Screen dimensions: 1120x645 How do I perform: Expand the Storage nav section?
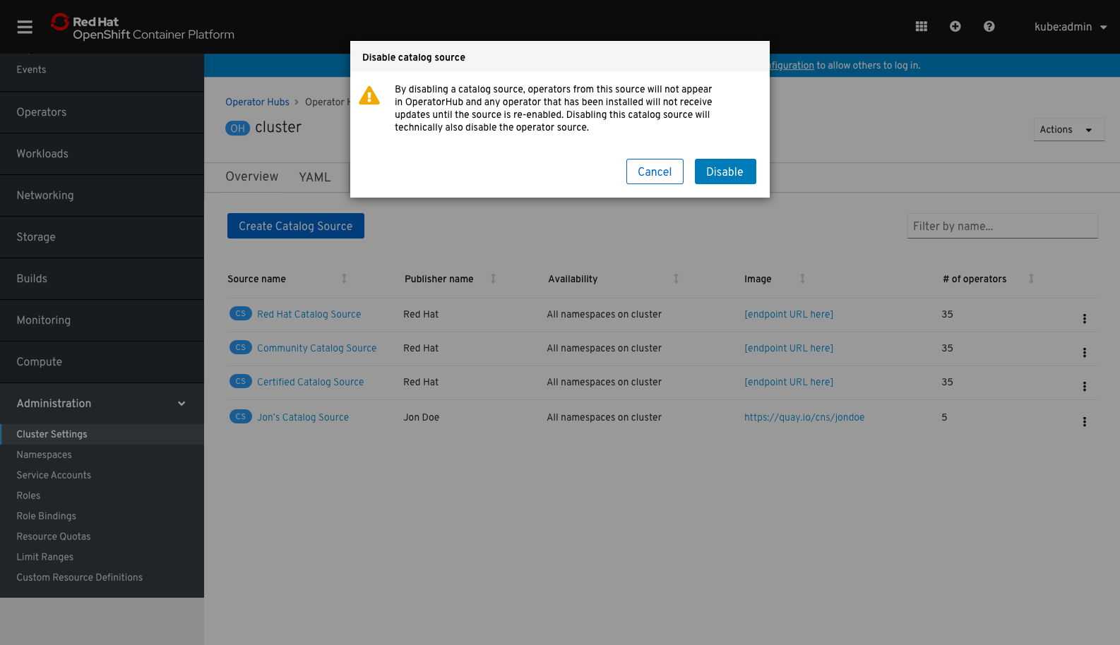(102, 237)
